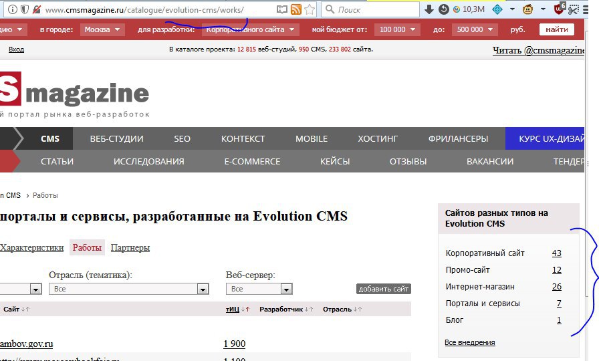The image size is (599, 361).
Task: Open the SEO navigation item
Action: [183, 138]
